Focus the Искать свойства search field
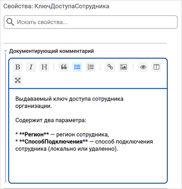This screenshot has width=182, height=189. click(x=91, y=22)
